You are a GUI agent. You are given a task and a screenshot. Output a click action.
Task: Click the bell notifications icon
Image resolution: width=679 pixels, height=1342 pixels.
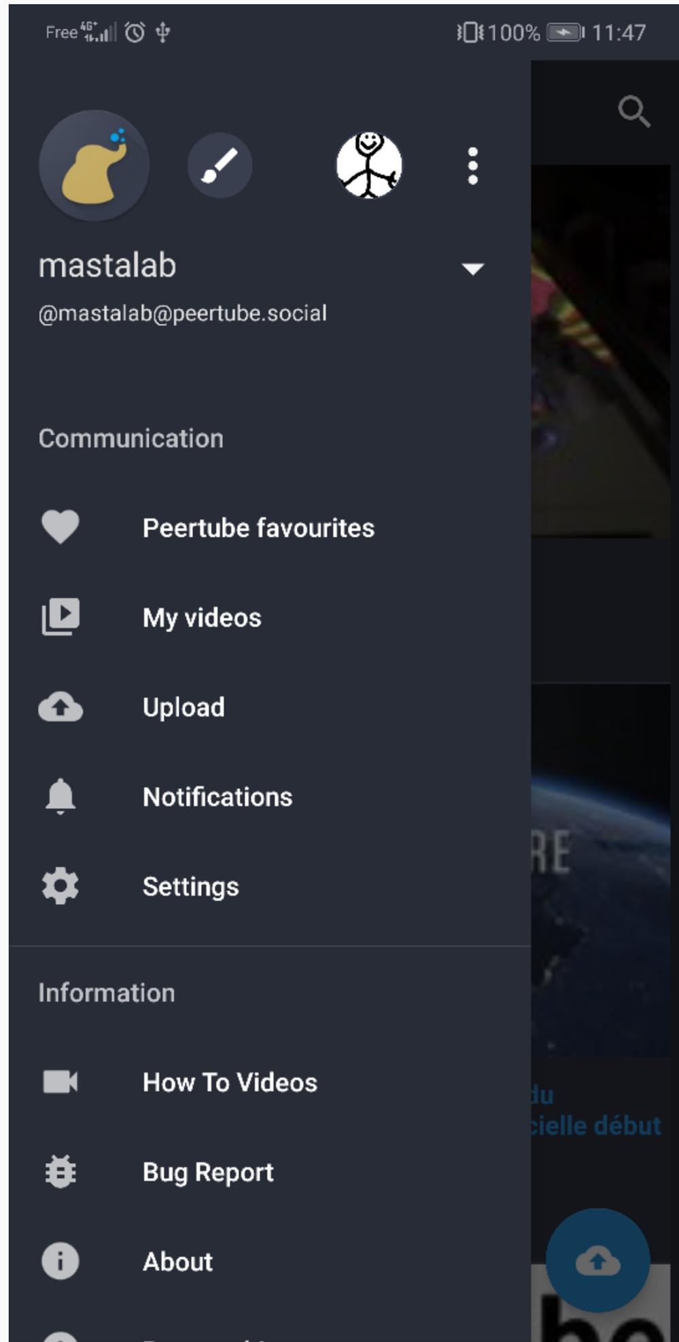coord(60,796)
